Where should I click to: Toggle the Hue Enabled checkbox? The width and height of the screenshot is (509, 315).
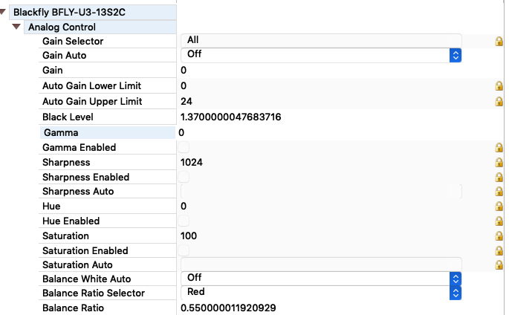pos(184,221)
